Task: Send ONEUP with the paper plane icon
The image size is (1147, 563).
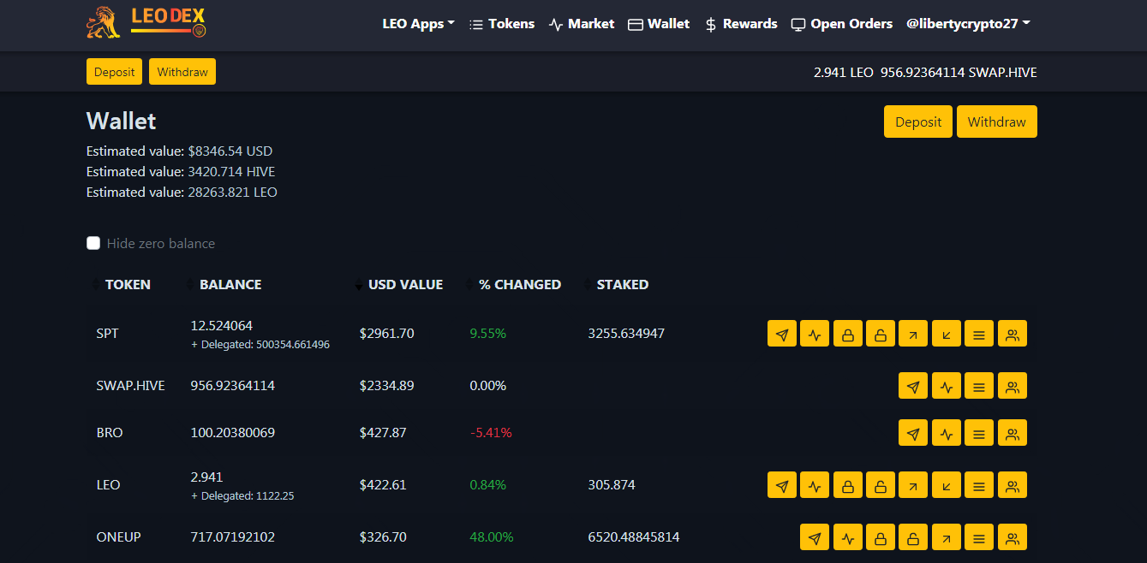Action: click(815, 537)
